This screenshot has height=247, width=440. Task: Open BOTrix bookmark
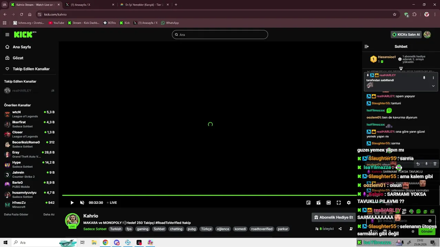tap(110, 23)
